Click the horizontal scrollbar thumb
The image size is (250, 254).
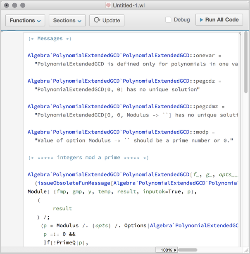point(187,250)
